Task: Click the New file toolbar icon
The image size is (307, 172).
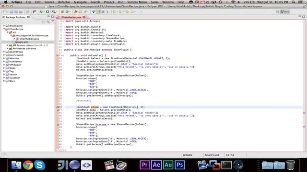Action: point(4,12)
